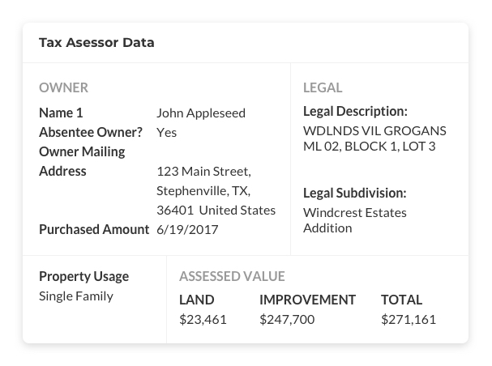Select the WDLNDS VIL GROGANS description text
492x366 pixels.
click(374, 130)
